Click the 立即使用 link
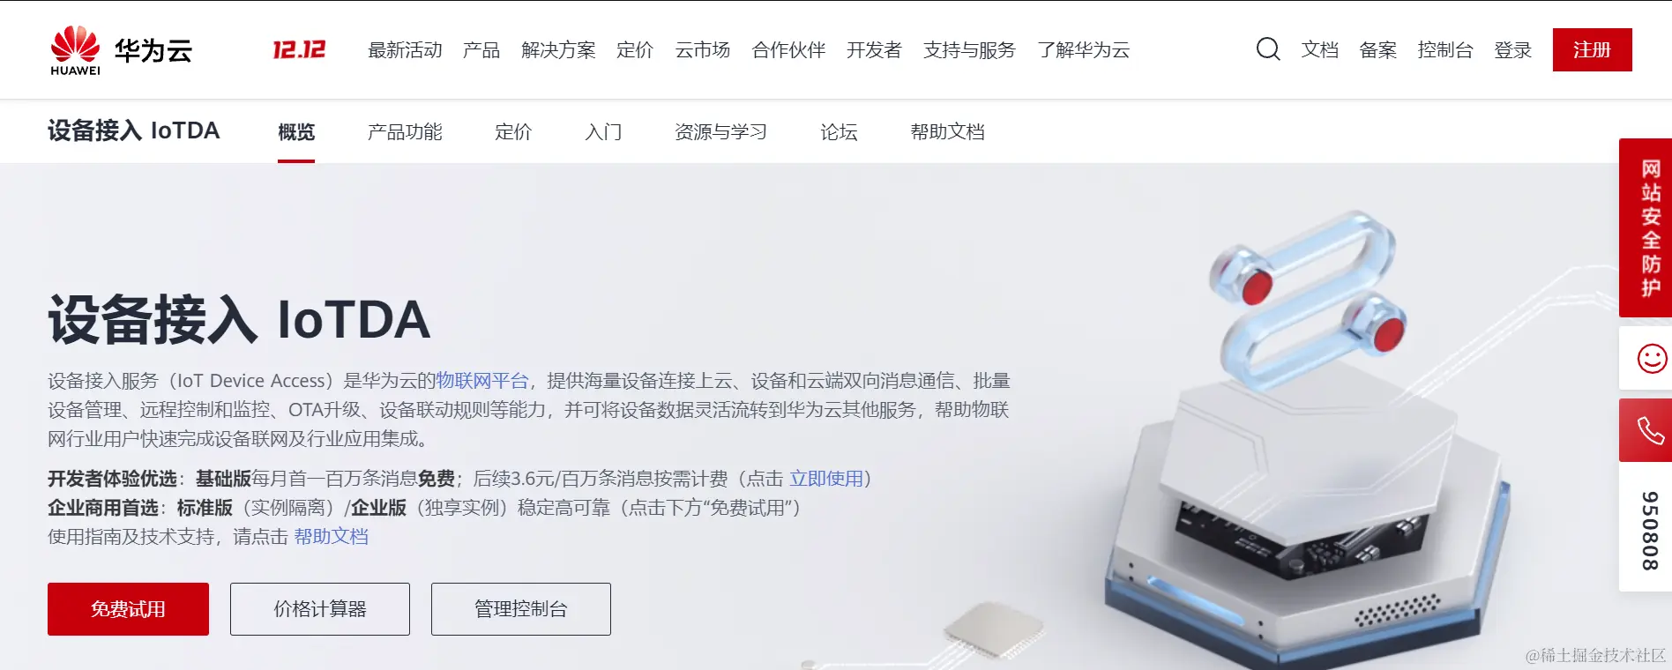 826,479
